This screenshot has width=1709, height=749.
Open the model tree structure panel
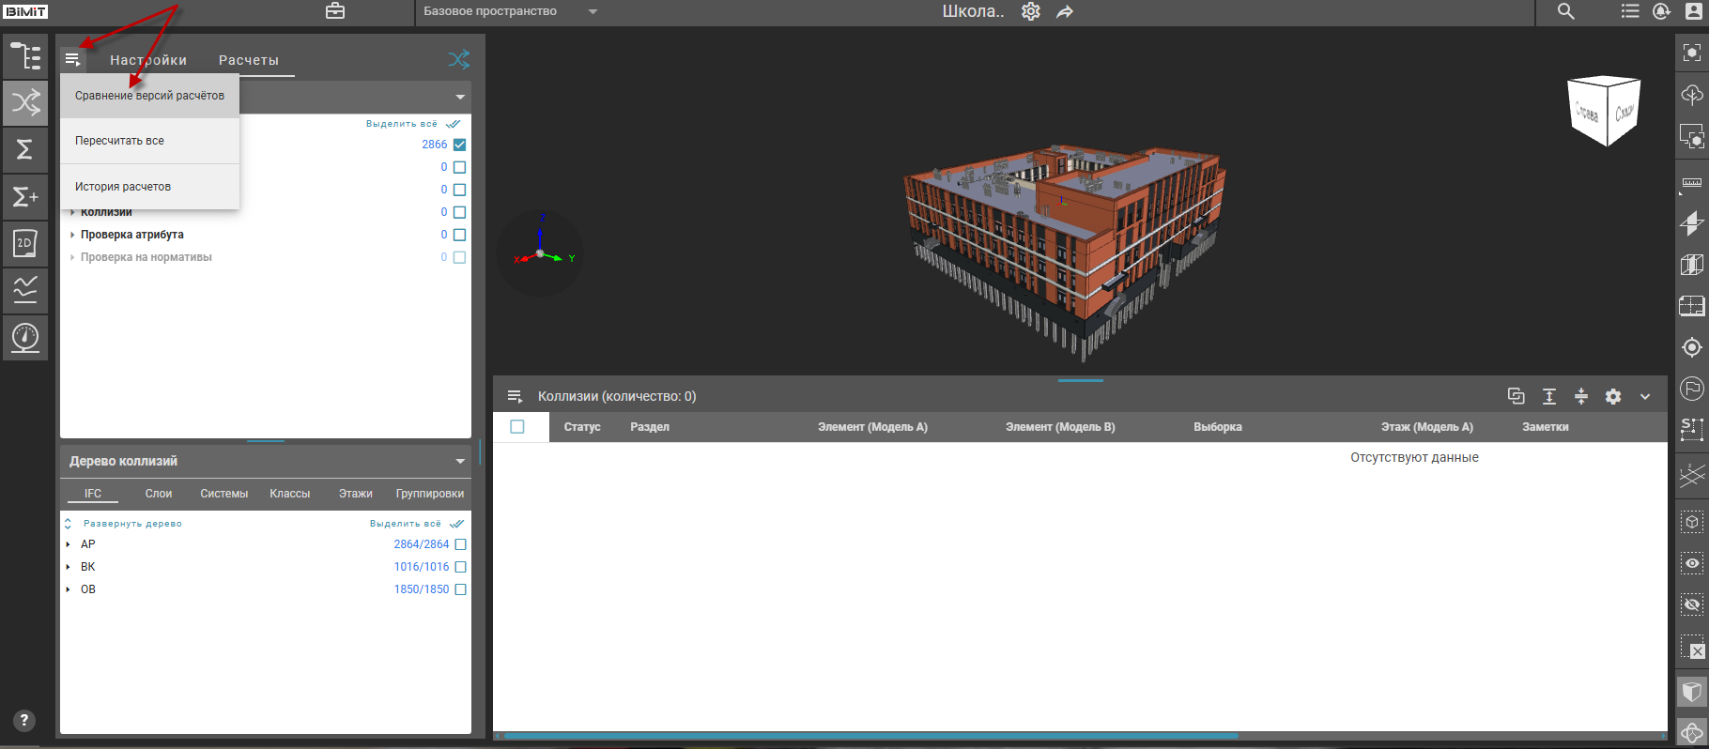point(25,56)
